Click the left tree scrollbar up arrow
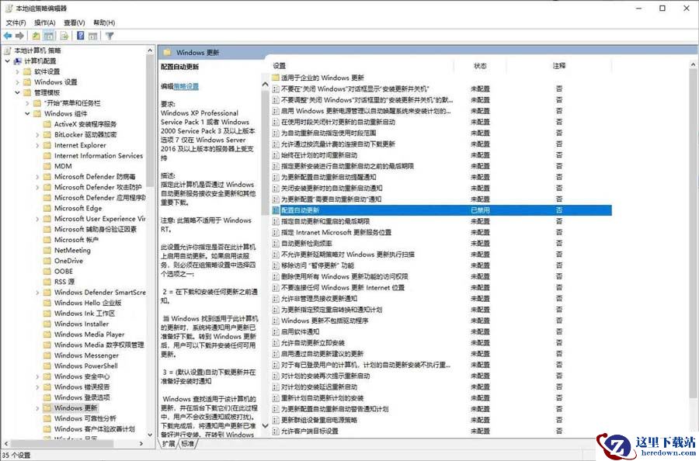The image size is (699, 461). 150,50
